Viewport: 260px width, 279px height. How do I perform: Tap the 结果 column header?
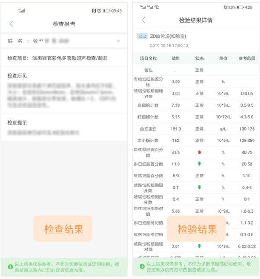(175, 59)
